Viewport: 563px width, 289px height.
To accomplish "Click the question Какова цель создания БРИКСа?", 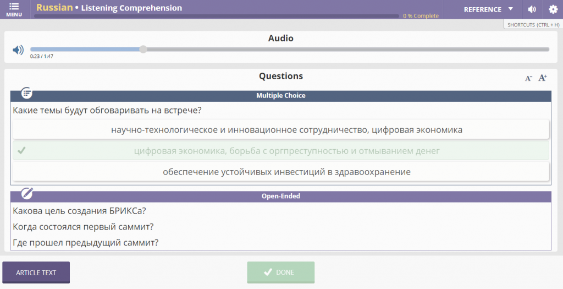I will click(x=79, y=211).
